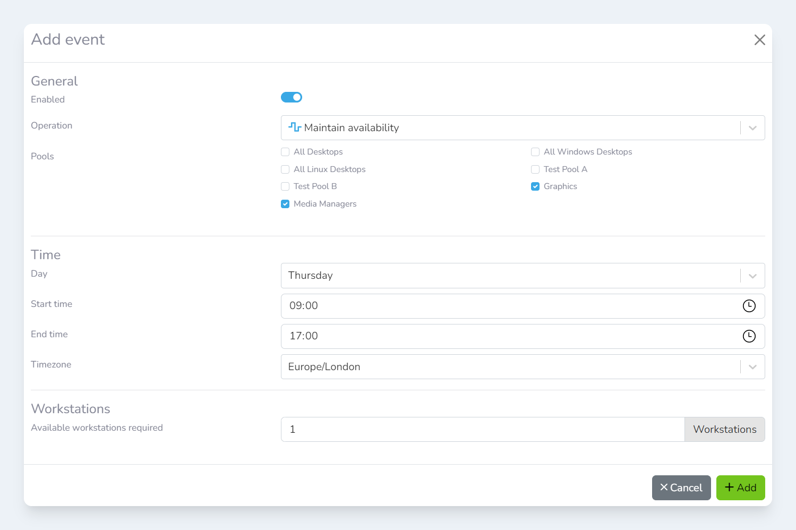Uncheck the Graphics pool checkbox
This screenshot has height=530, width=796.
tap(535, 186)
